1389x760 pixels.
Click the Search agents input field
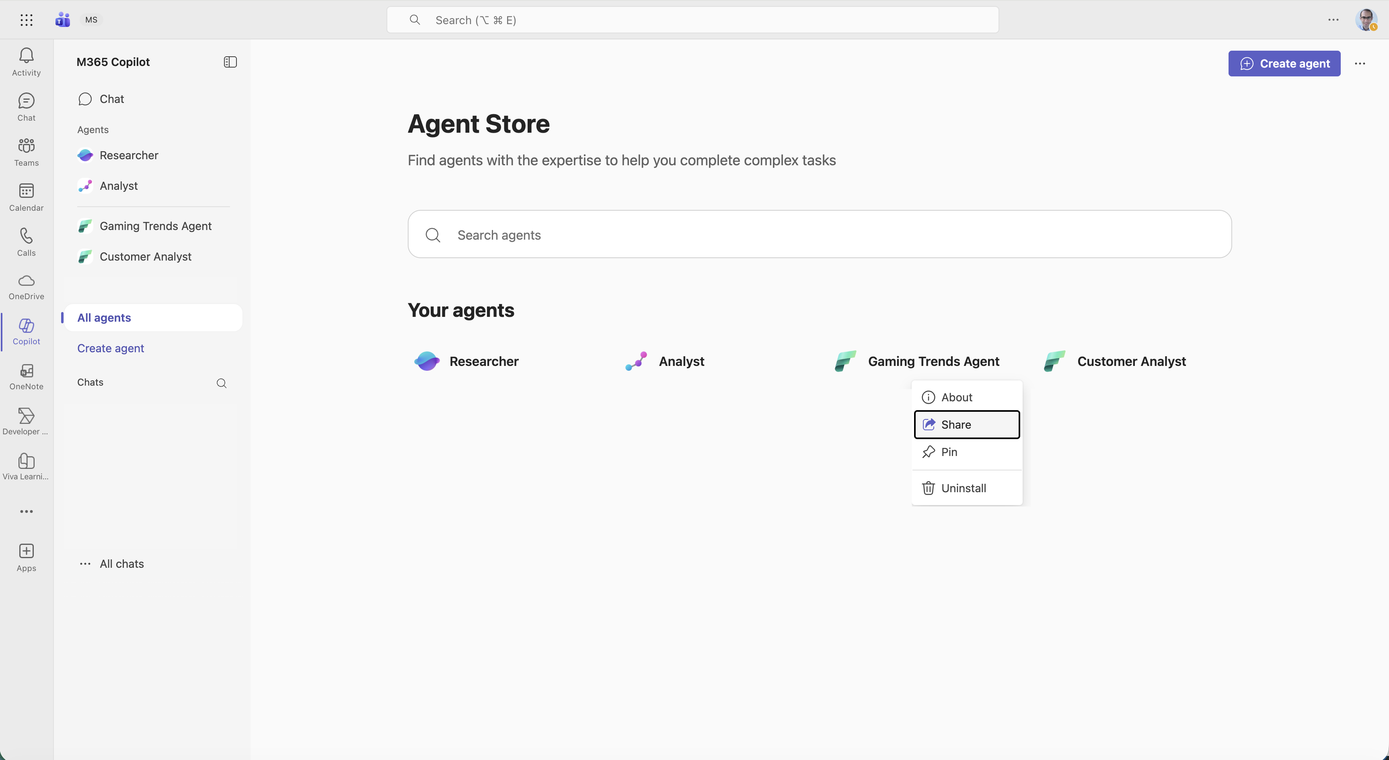(x=820, y=234)
